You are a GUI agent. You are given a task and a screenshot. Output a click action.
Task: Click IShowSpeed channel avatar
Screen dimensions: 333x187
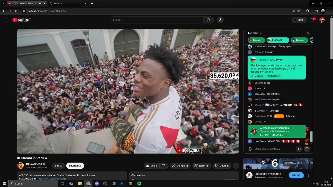pos(21,165)
